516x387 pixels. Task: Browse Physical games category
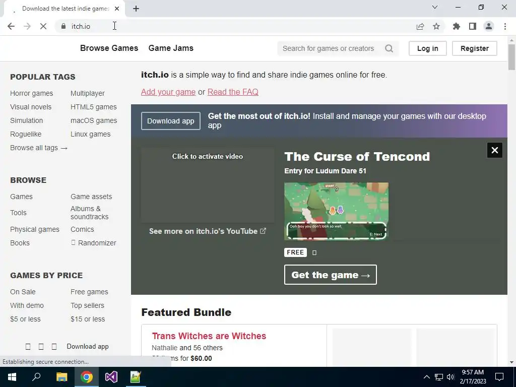pyautogui.click(x=35, y=229)
